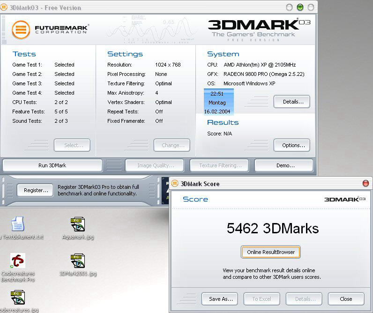The width and height of the screenshot is (373, 313).
Task: Select the Codecreatures.jpg desktop icon
Action: coord(18,297)
